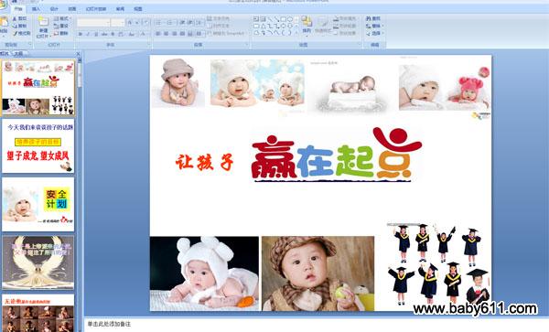This screenshot has height=332, width=549.
Task: Expand the Layout (版式) dropdown
Action: tap(62, 18)
